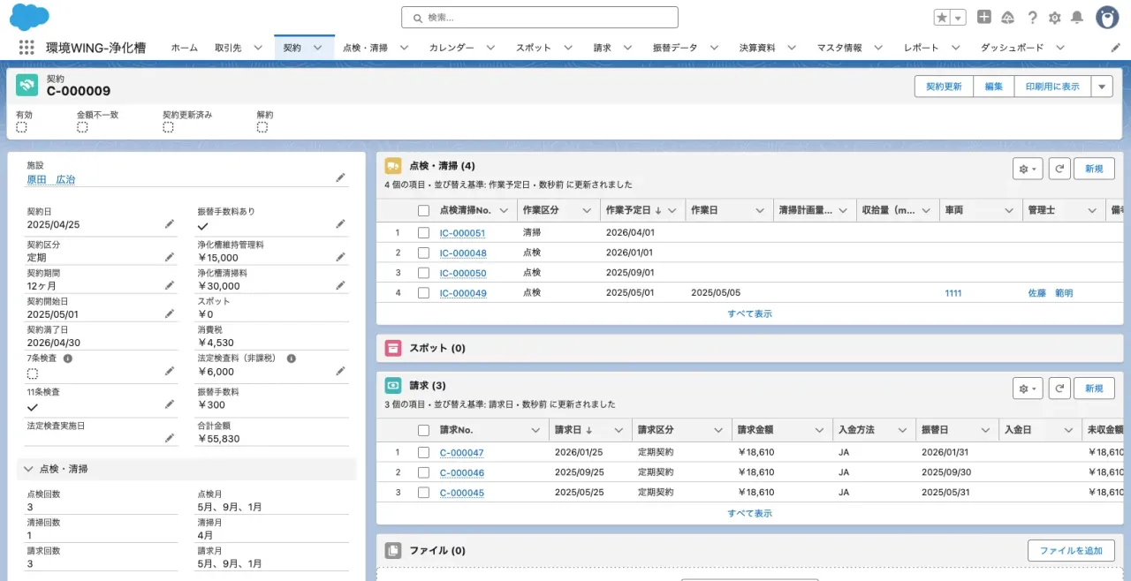Go to the ホーム tab

pos(185,48)
